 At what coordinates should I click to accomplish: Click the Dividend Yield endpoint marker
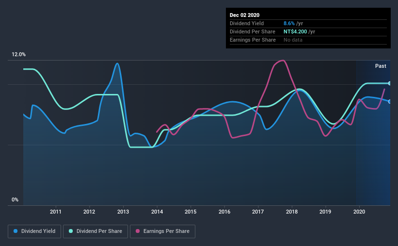point(389,101)
